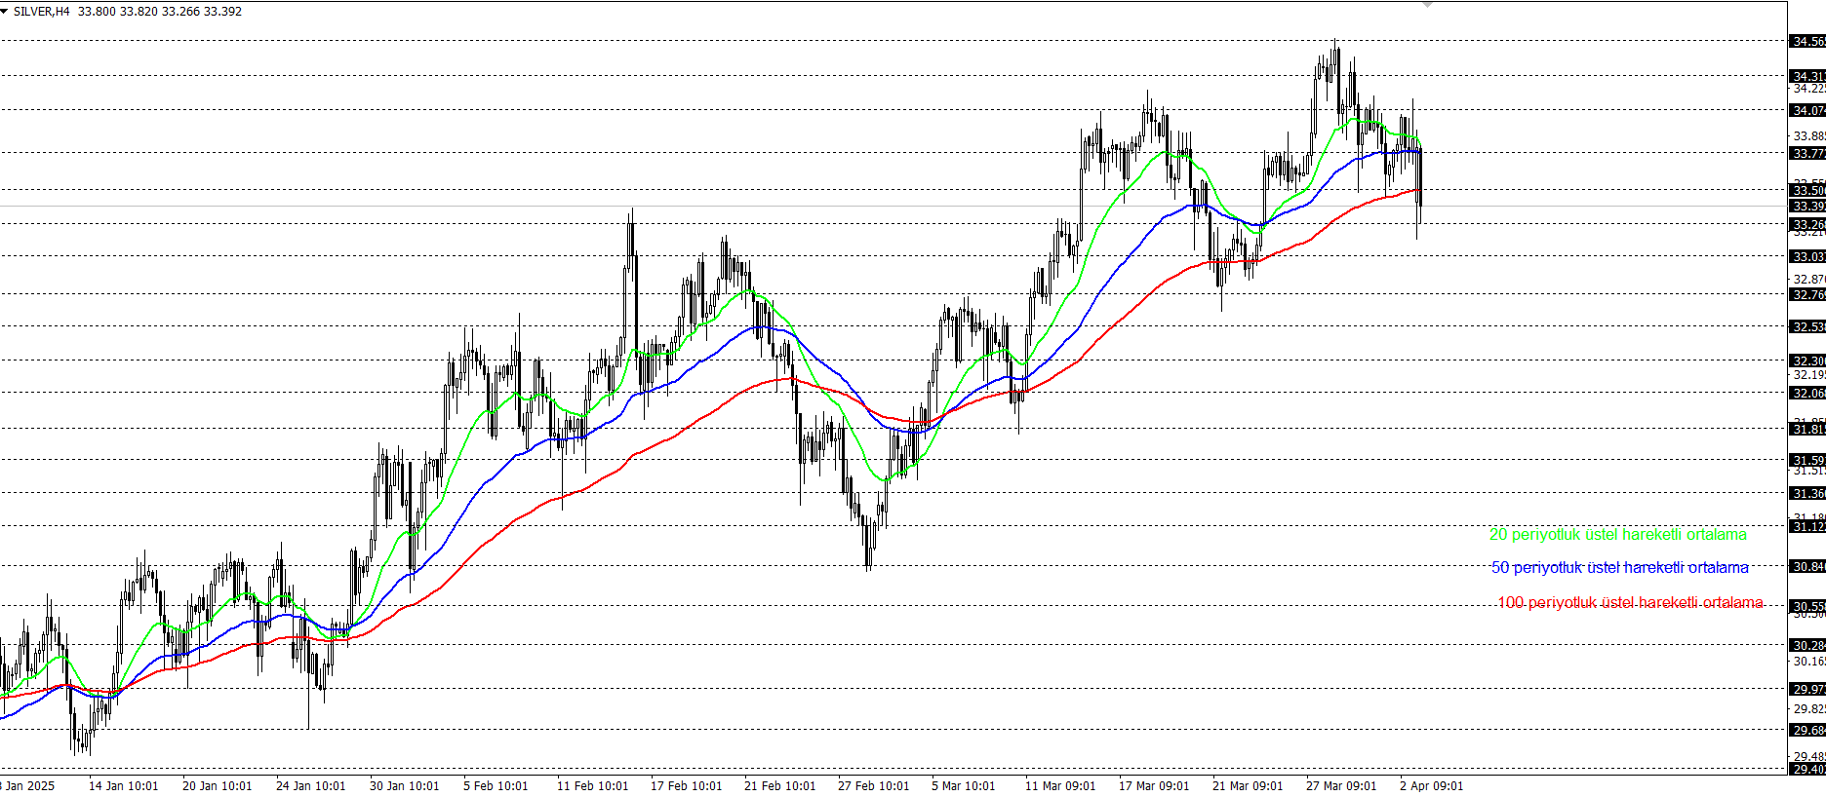Click the 21 Mar 09:01 time axis label
The height and width of the screenshot is (797, 1826).
click(1248, 785)
